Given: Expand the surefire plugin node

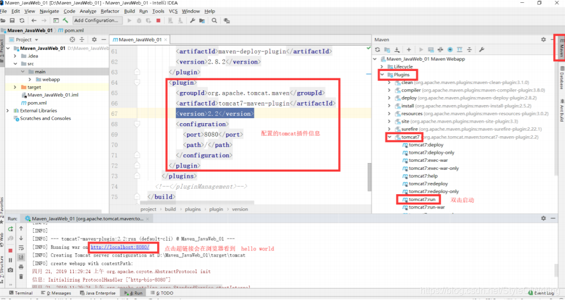Looking at the screenshot, I should click(390, 129).
